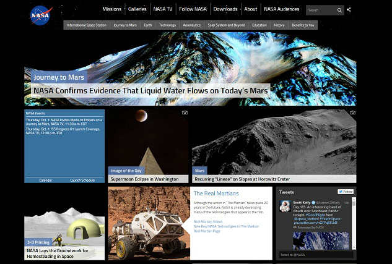The image size is (392, 264).
Task: Open The Real Martians heading link
Action: (216, 194)
